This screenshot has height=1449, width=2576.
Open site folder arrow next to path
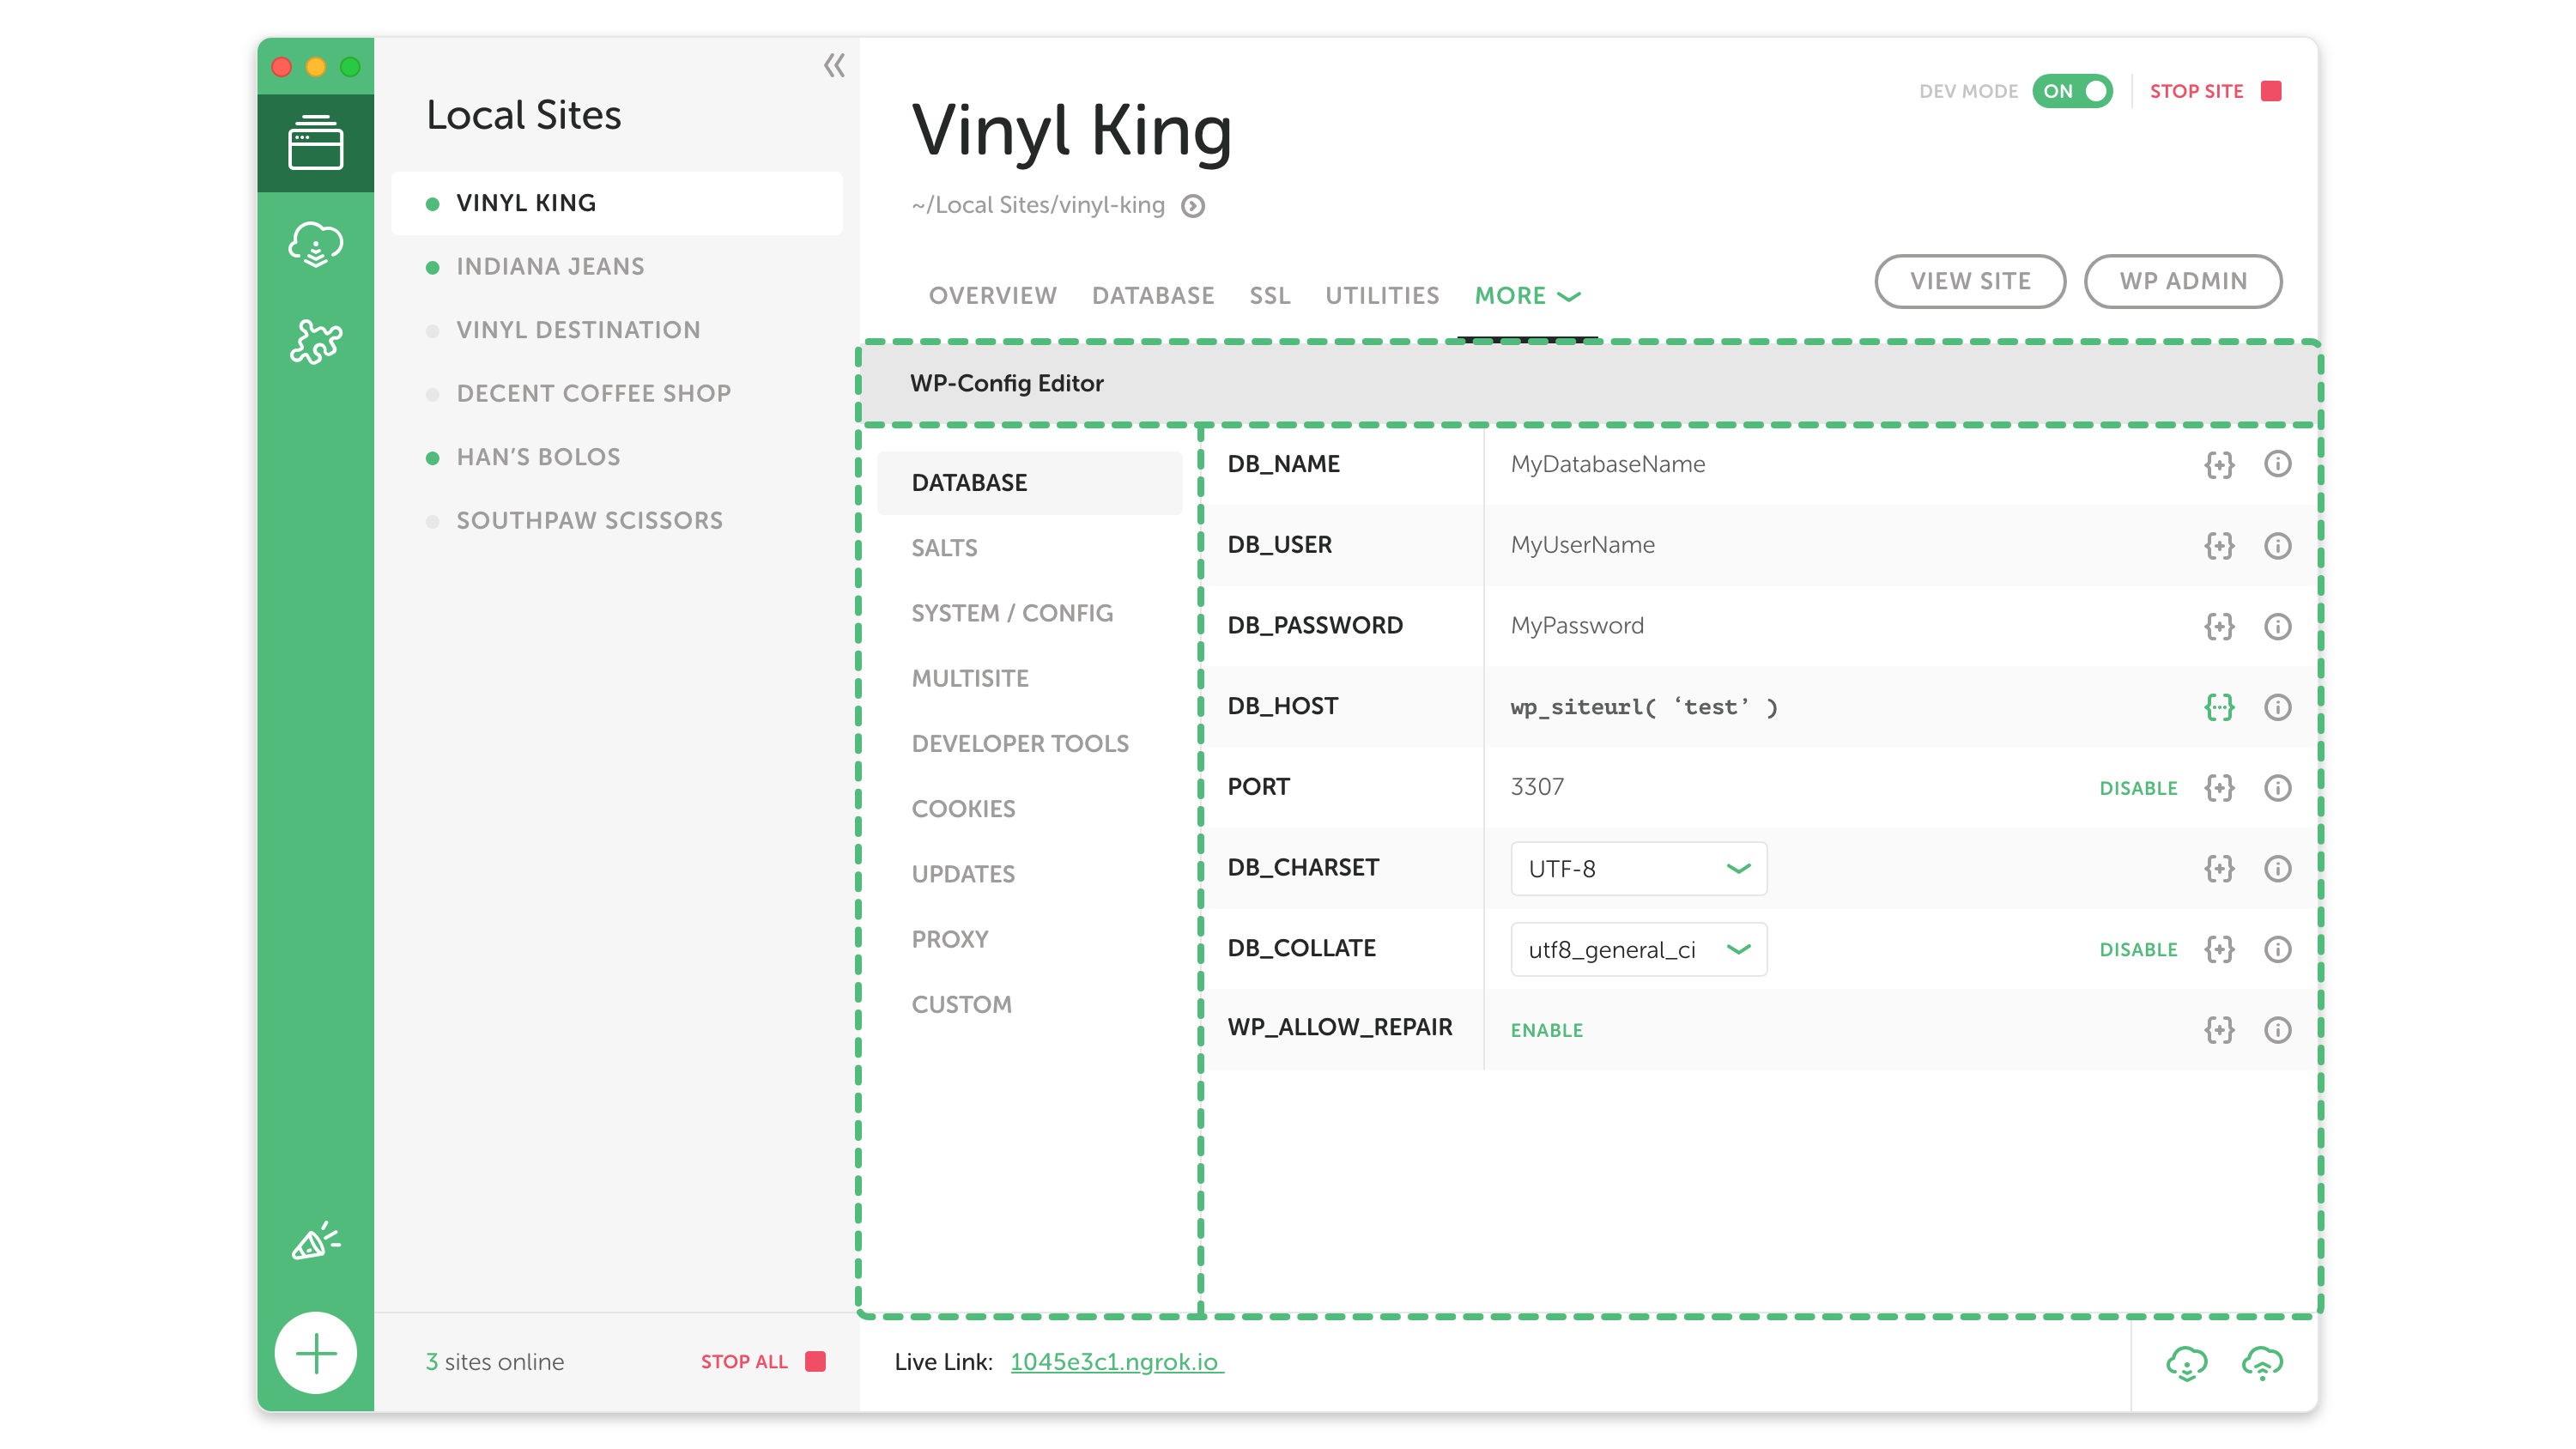pyautogui.click(x=1192, y=206)
